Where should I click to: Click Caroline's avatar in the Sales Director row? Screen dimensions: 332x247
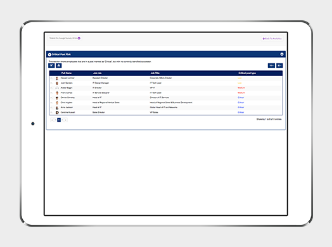(x=57, y=113)
